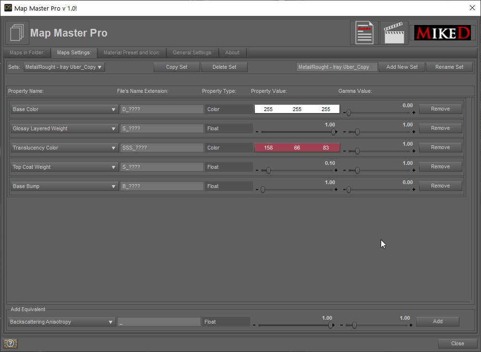Open the Sets dropdown Metal/Rought - Iray Uber_Copy
The width and height of the screenshot is (481, 352).
coord(64,67)
